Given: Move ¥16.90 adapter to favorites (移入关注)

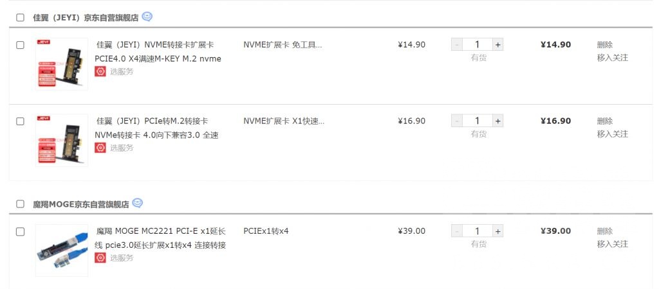Looking at the screenshot, I should (x=612, y=134).
